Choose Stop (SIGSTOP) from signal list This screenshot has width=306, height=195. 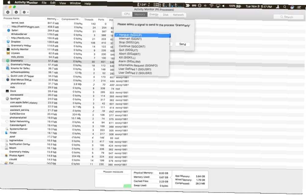click(x=129, y=42)
